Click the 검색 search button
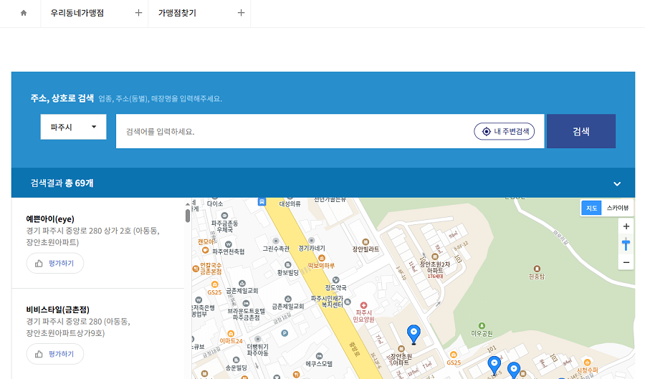This screenshot has width=645, height=379. point(580,132)
